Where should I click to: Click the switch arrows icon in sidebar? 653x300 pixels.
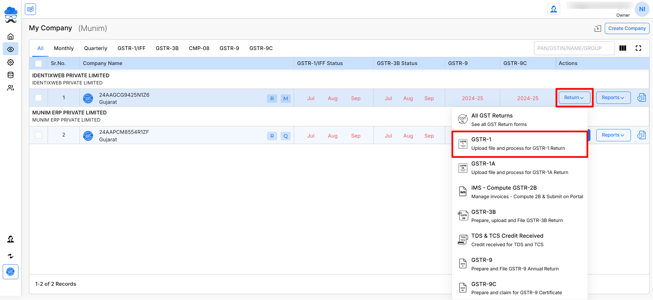pyautogui.click(x=11, y=256)
